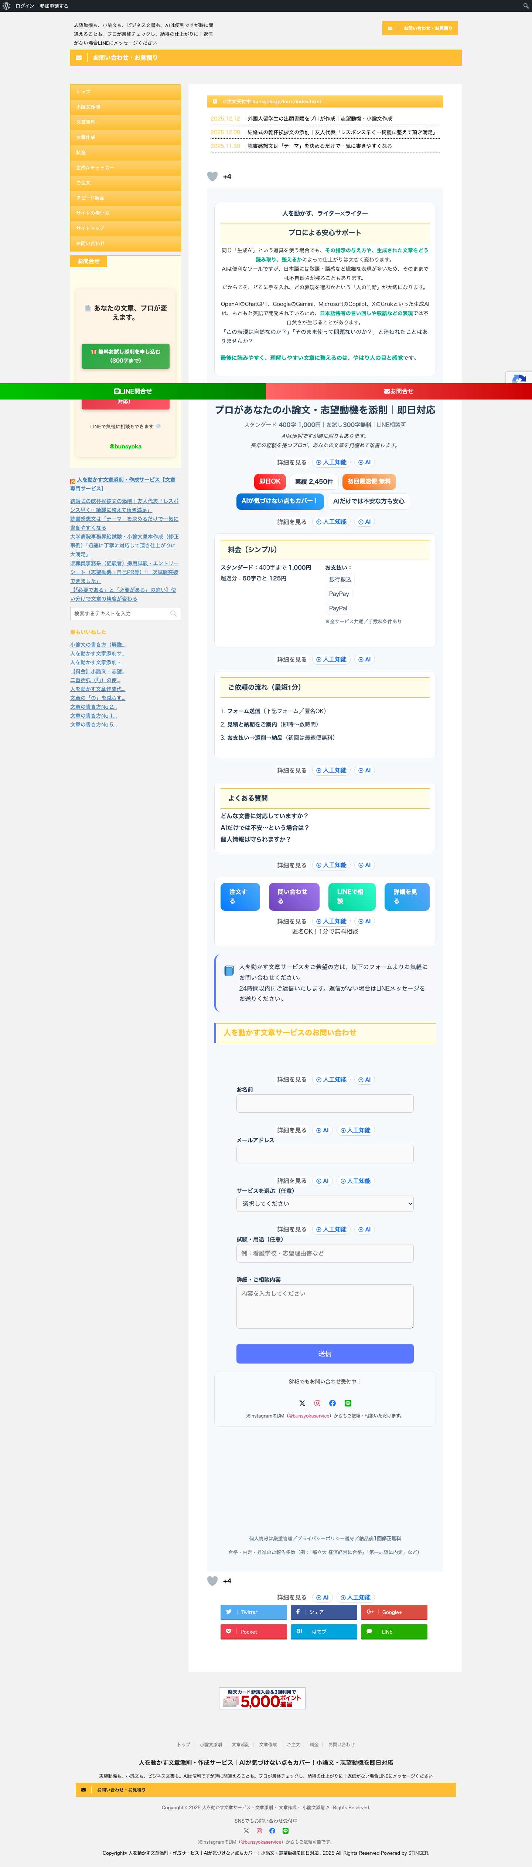Open the @bunsyoka link in the sidebar

click(125, 446)
